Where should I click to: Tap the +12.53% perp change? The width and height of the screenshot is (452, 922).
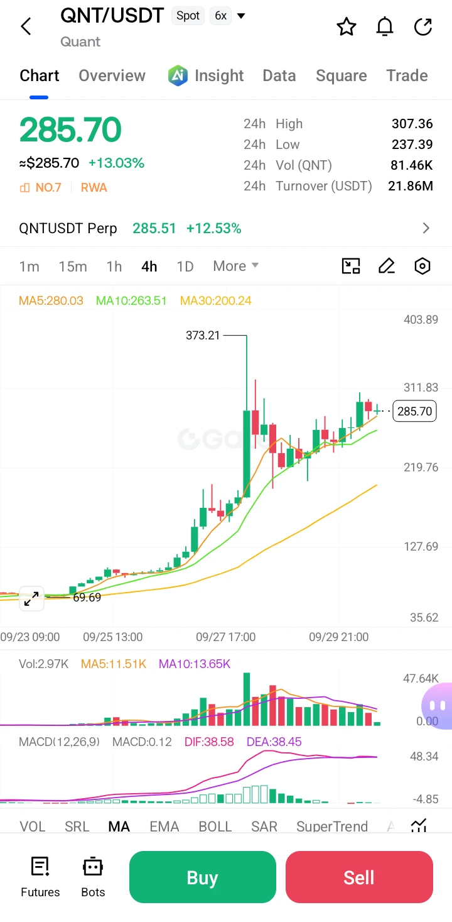click(x=214, y=228)
